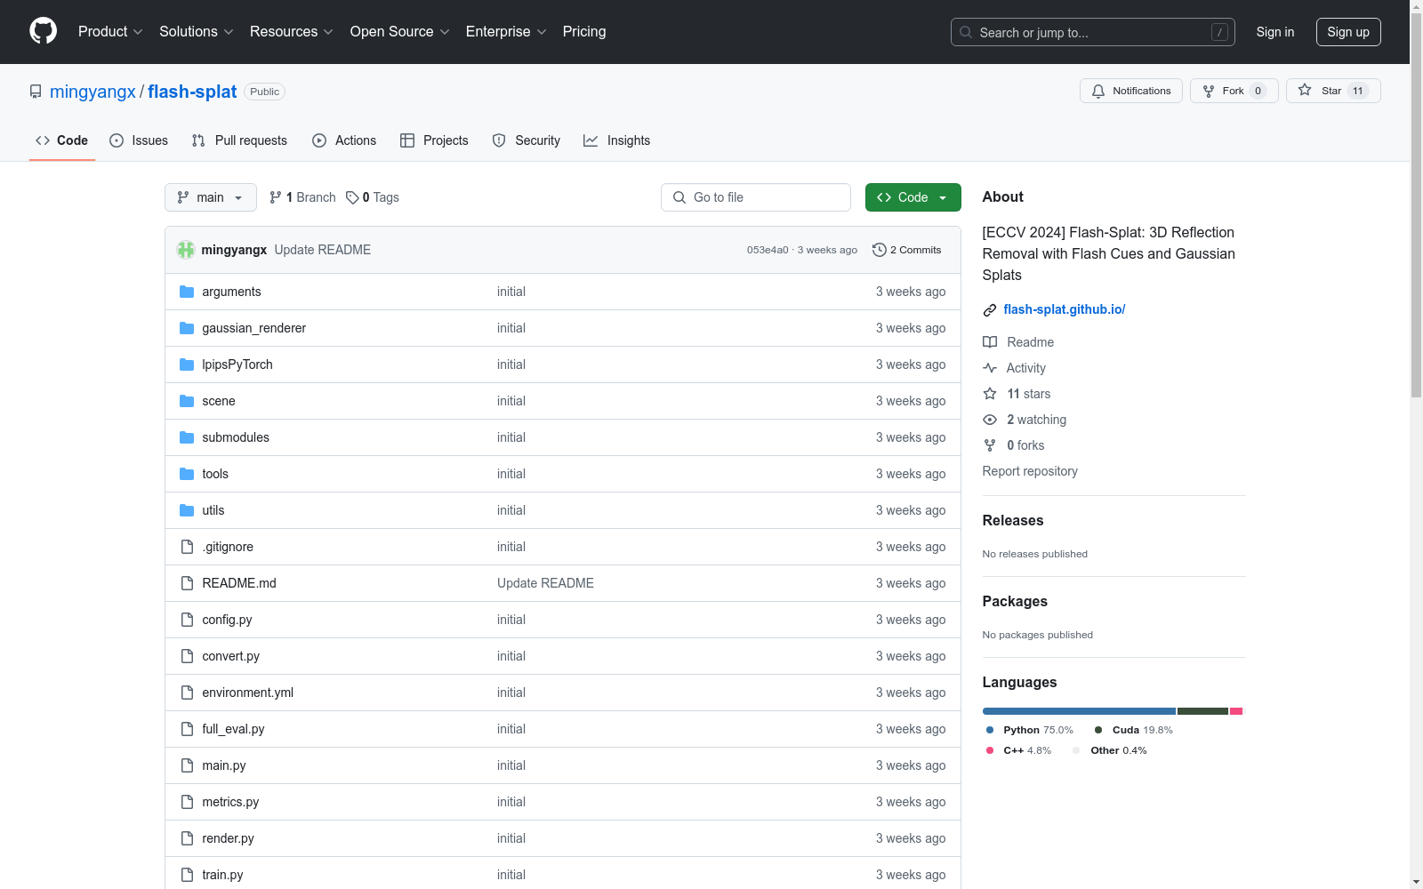The image size is (1423, 889).
Task: Open the .gitignore file
Action: click(228, 547)
